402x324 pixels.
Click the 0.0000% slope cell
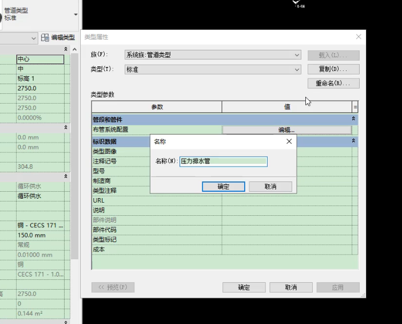(x=40, y=118)
